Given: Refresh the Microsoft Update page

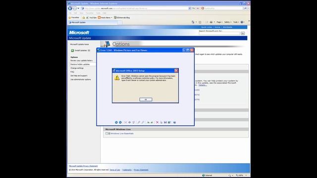Looking at the screenshot, I should click(194, 8).
